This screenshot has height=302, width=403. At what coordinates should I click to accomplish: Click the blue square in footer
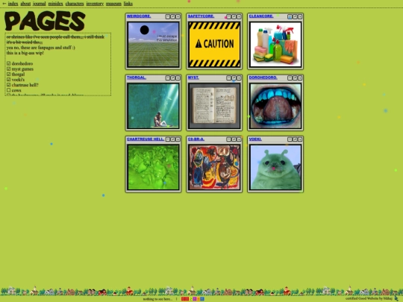click(x=202, y=299)
